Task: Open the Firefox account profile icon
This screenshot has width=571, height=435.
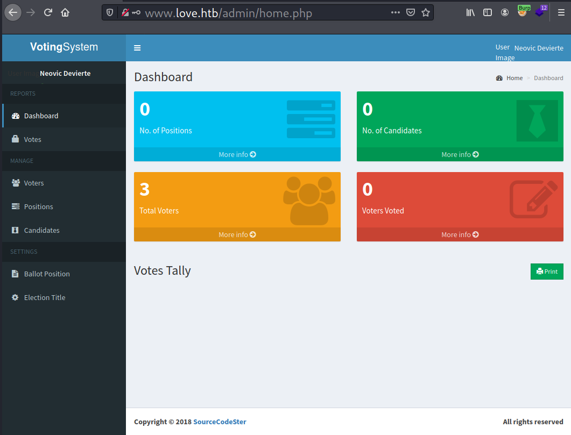Action: (505, 12)
